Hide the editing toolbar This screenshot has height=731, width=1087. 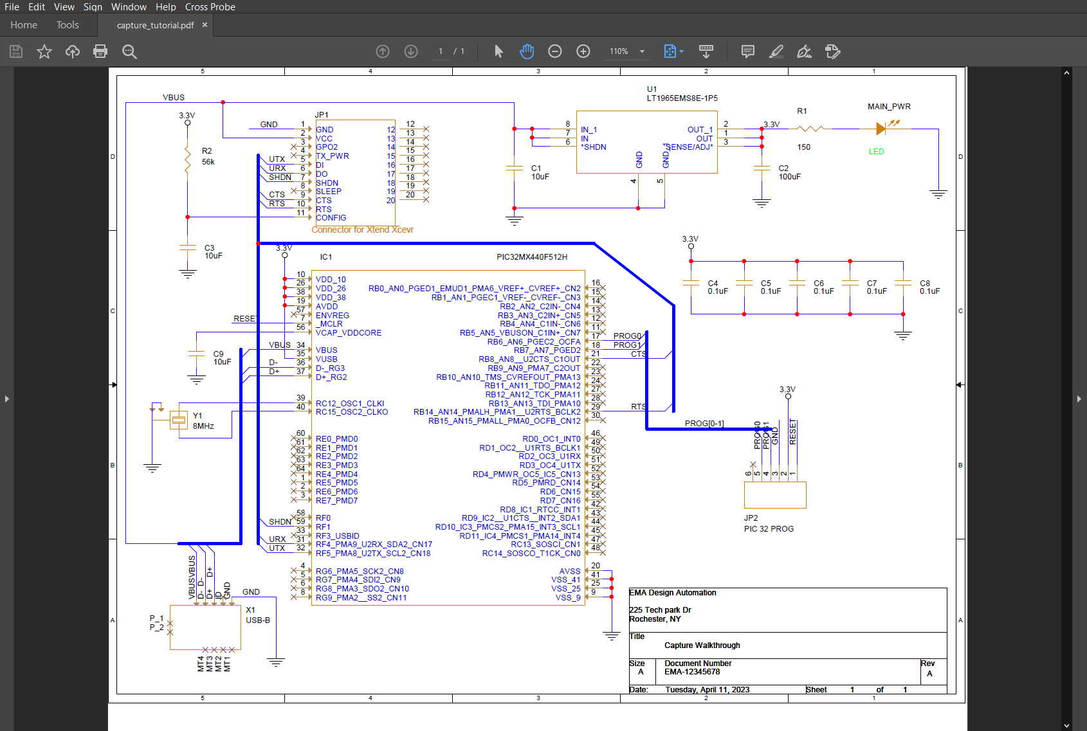point(707,51)
